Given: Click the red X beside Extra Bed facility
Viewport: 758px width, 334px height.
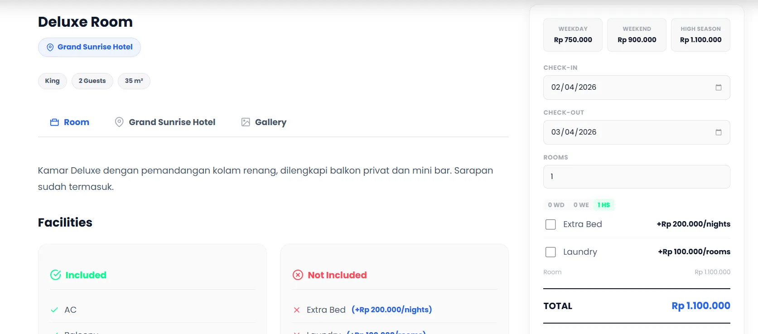Looking at the screenshot, I should tap(297, 310).
